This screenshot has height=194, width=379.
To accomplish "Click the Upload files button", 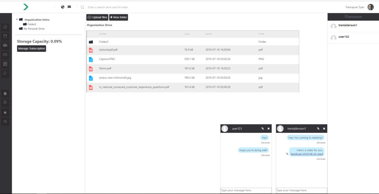I will pos(97,17).
